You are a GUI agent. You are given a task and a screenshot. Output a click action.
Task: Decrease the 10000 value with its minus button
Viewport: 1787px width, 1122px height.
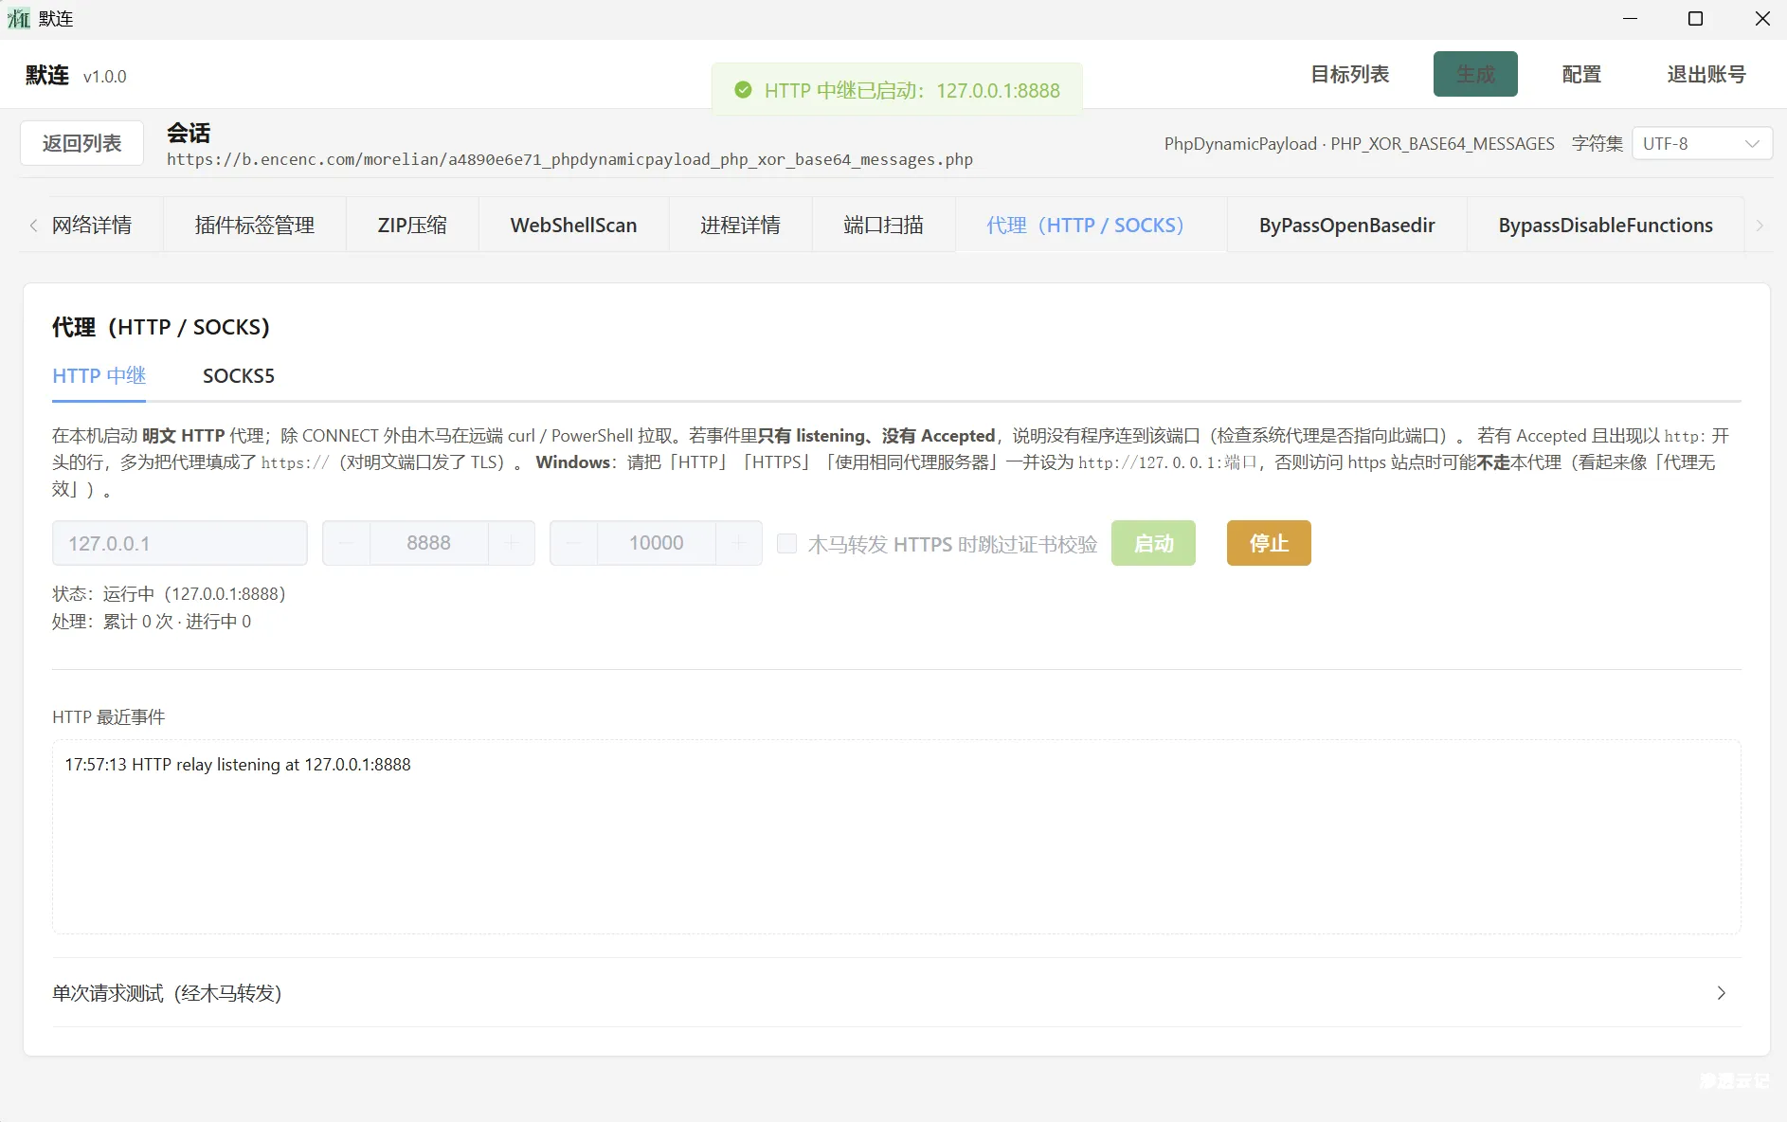tap(573, 543)
